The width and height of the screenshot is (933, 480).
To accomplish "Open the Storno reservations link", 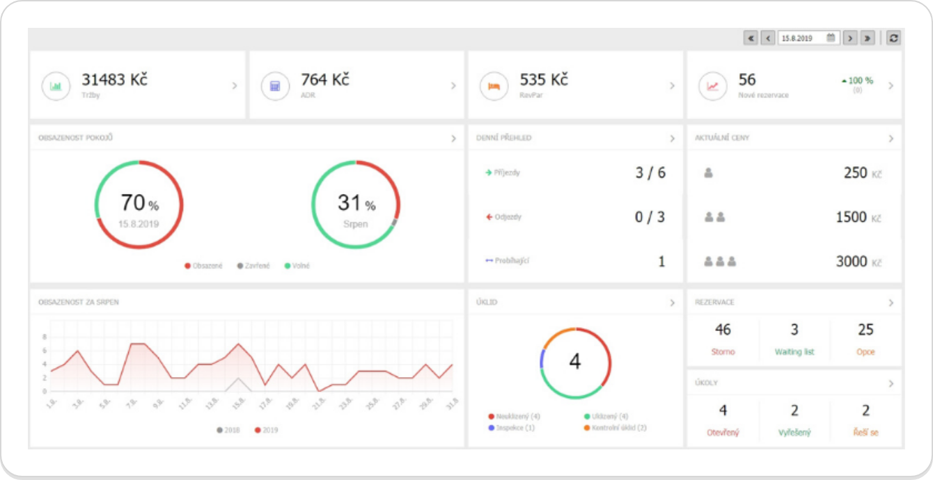I will tap(723, 352).
